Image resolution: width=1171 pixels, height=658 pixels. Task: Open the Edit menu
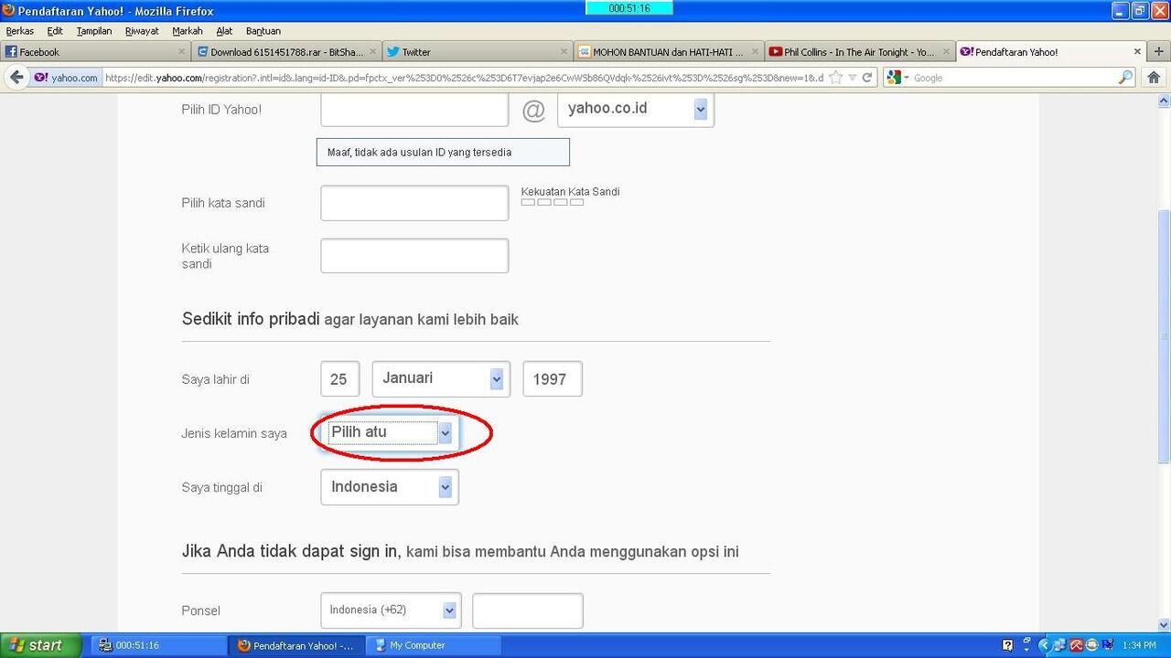[55, 31]
